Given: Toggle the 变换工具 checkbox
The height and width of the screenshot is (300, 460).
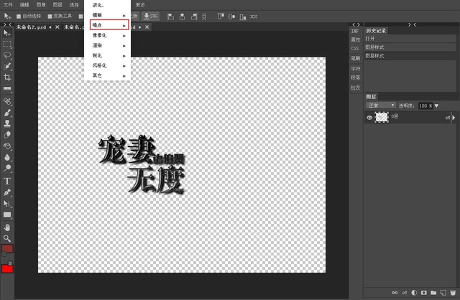Looking at the screenshot, I should coord(50,16).
